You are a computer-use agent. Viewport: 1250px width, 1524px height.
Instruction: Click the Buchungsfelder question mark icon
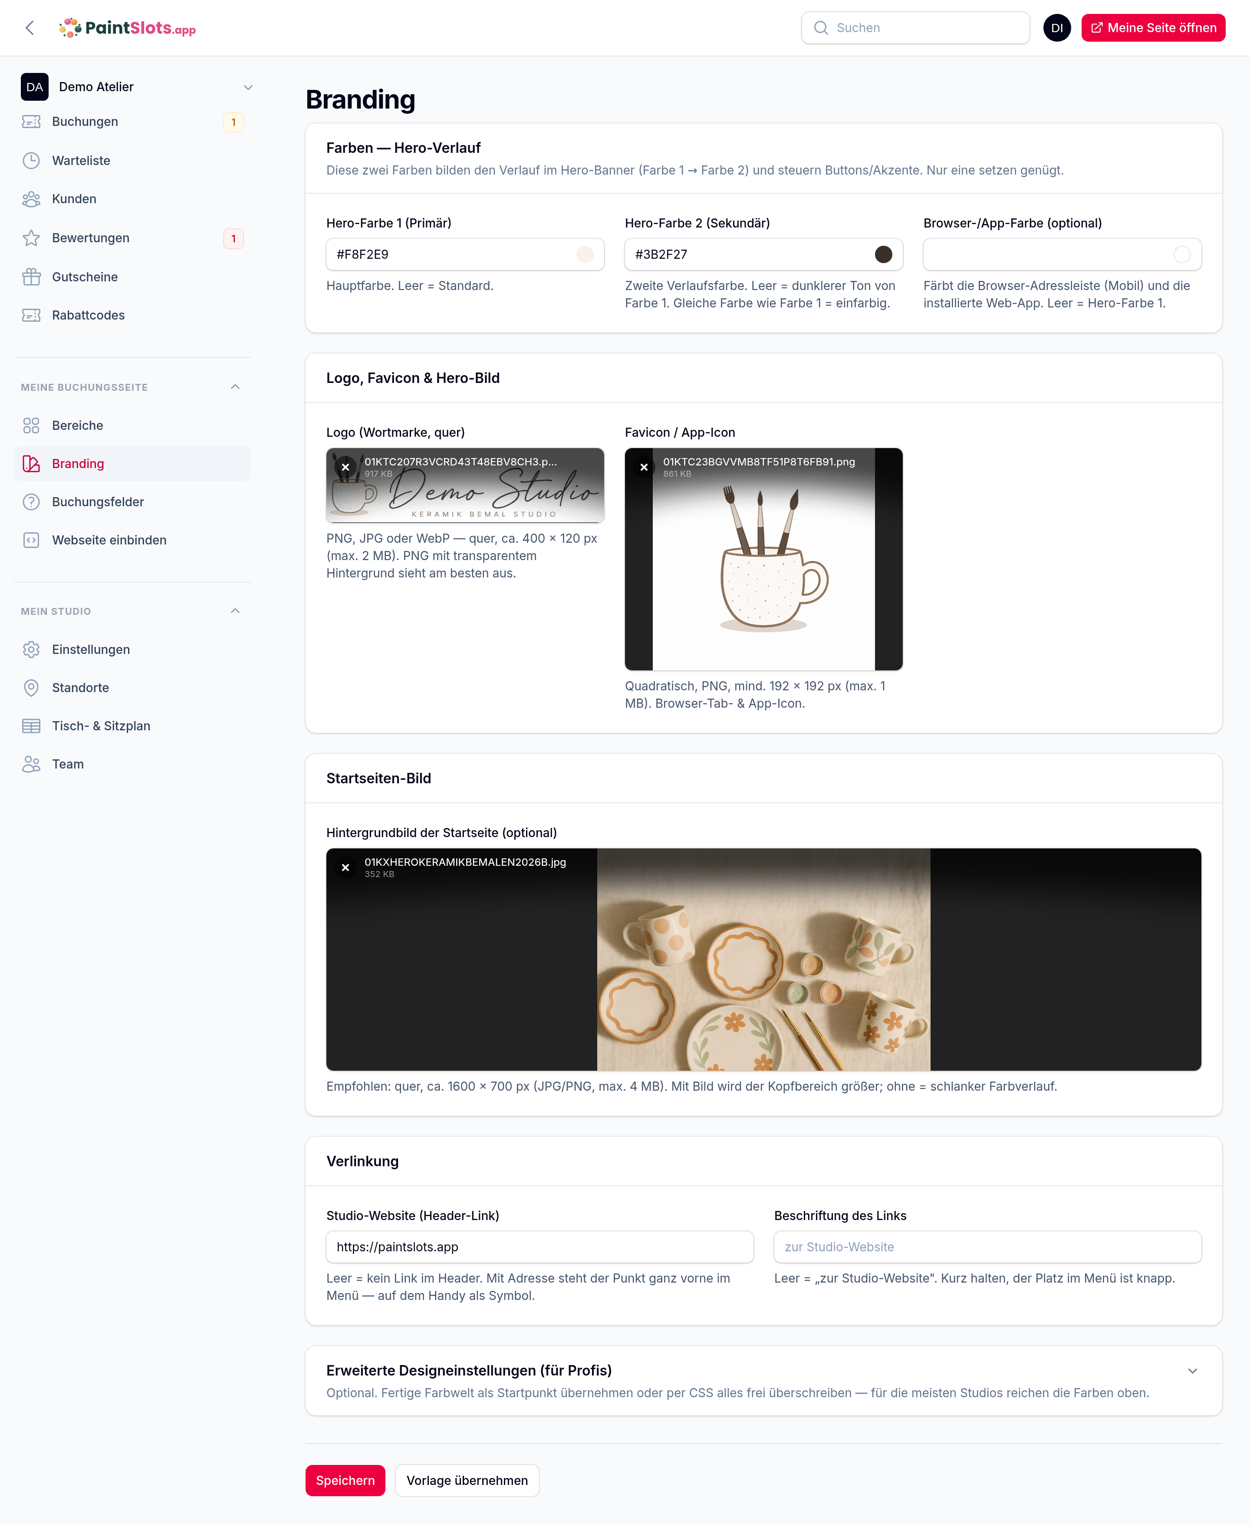[31, 502]
